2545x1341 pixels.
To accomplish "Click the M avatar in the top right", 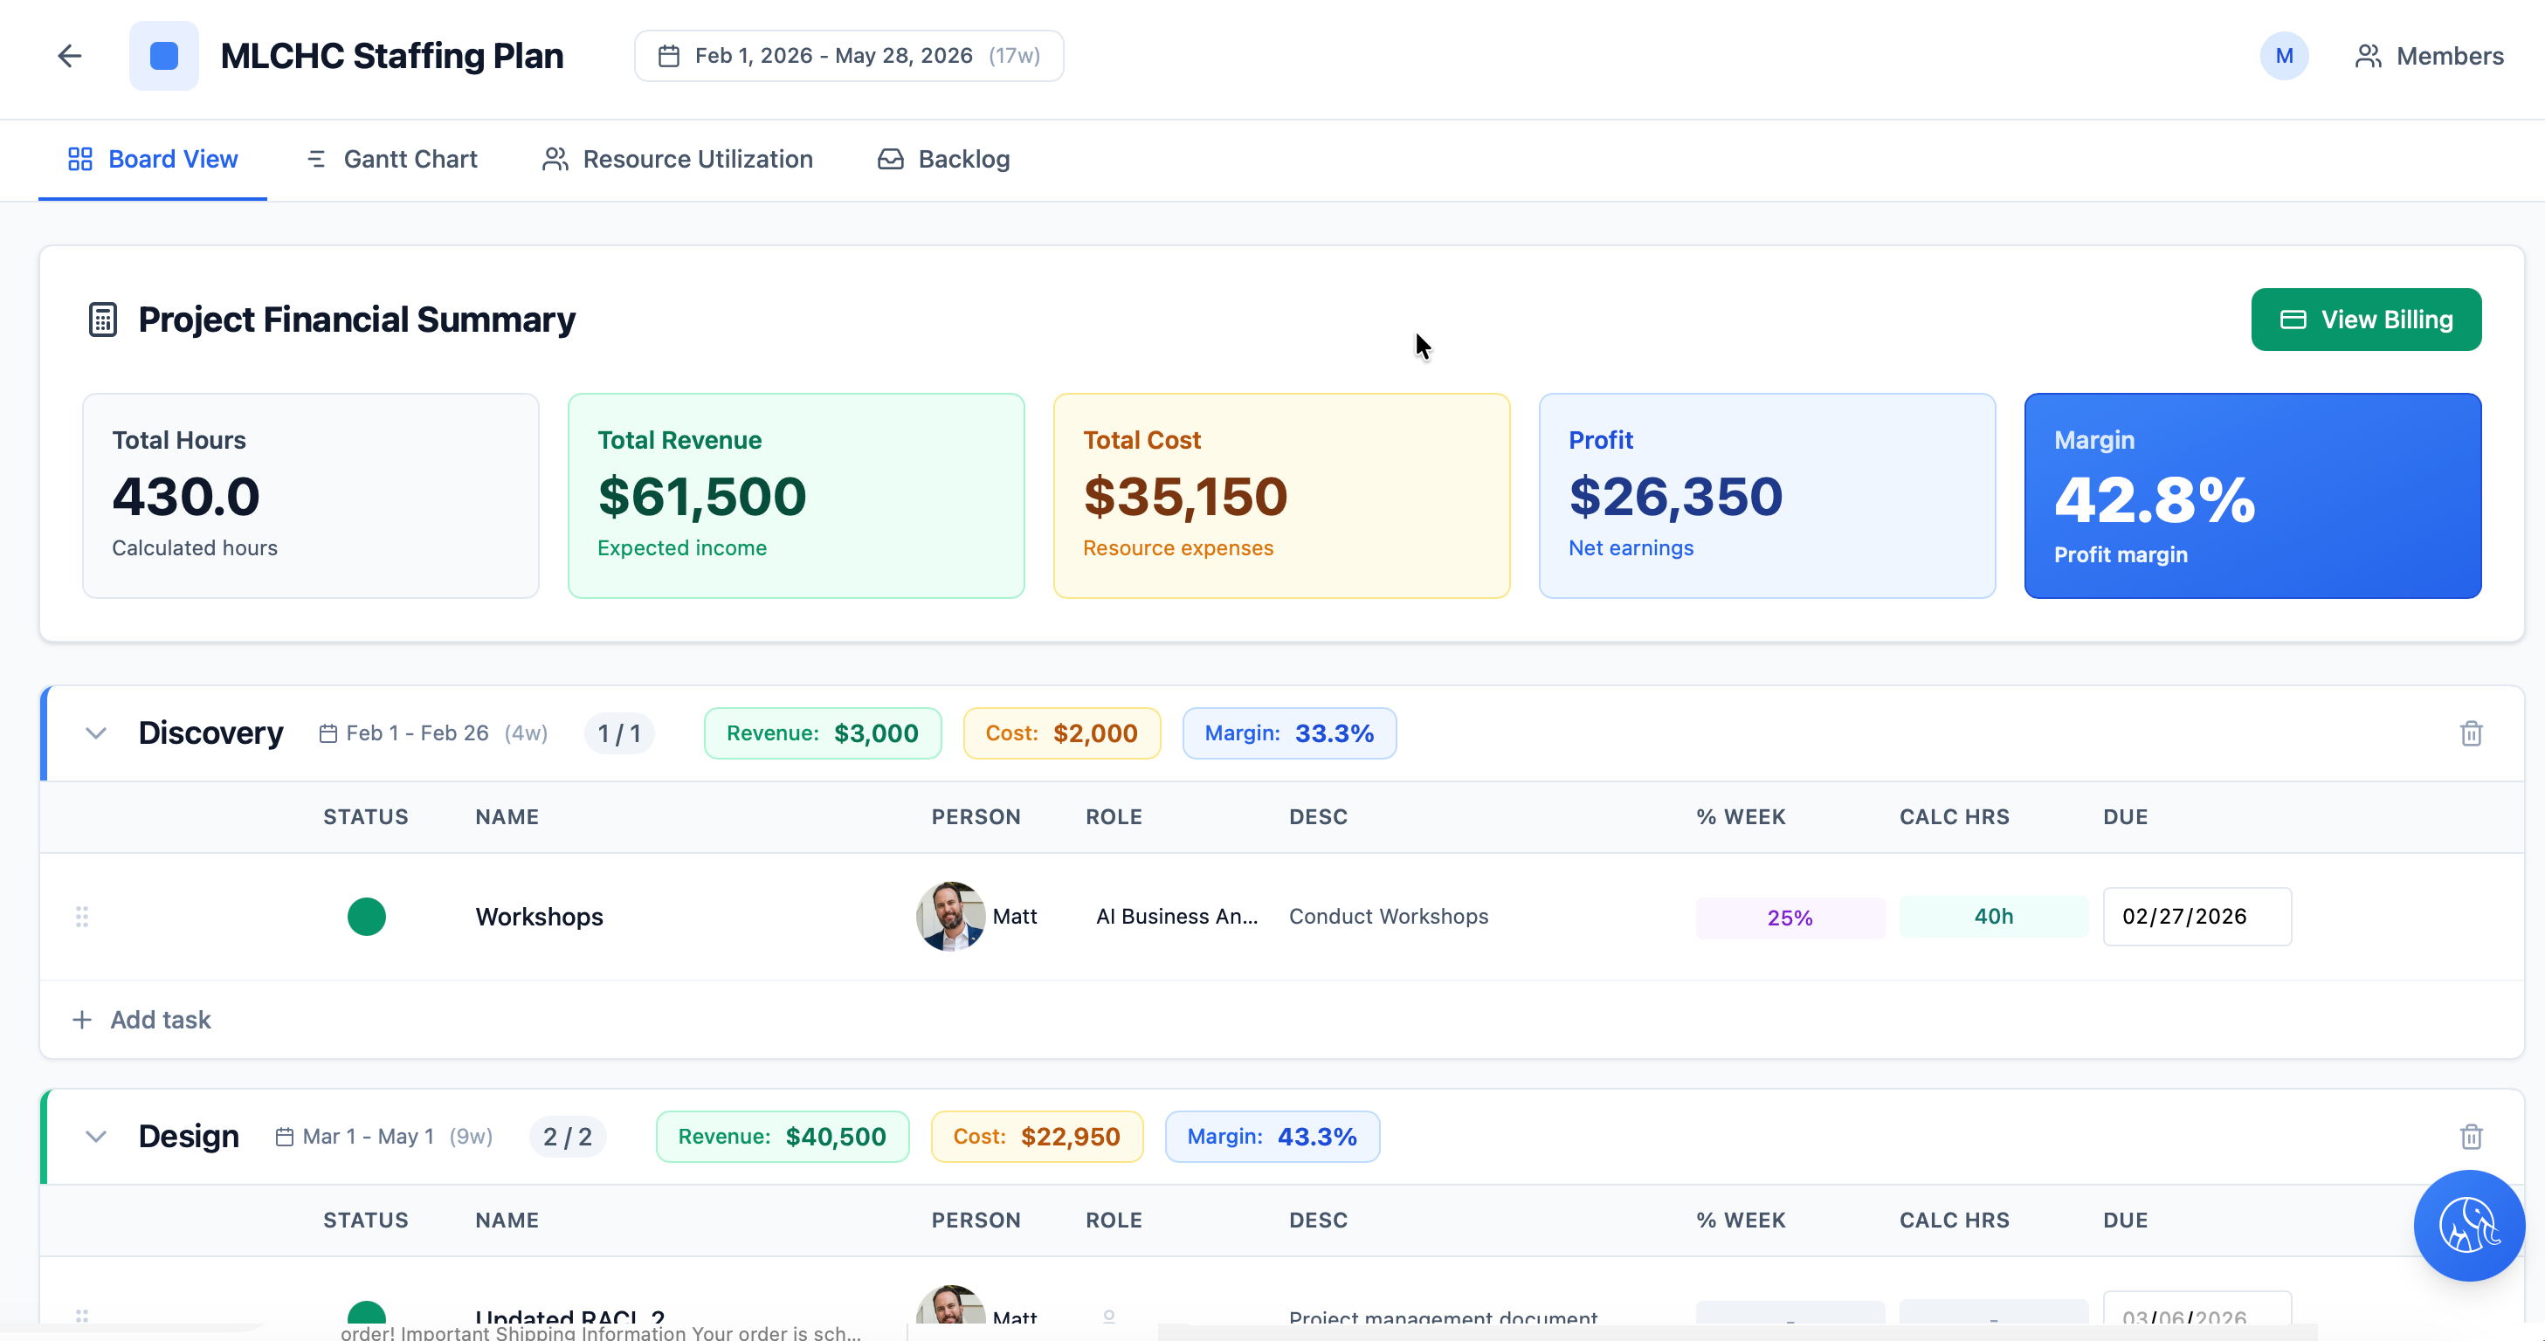I will [x=2283, y=55].
